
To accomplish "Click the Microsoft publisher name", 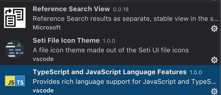I will pyautogui.click(x=47, y=27).
